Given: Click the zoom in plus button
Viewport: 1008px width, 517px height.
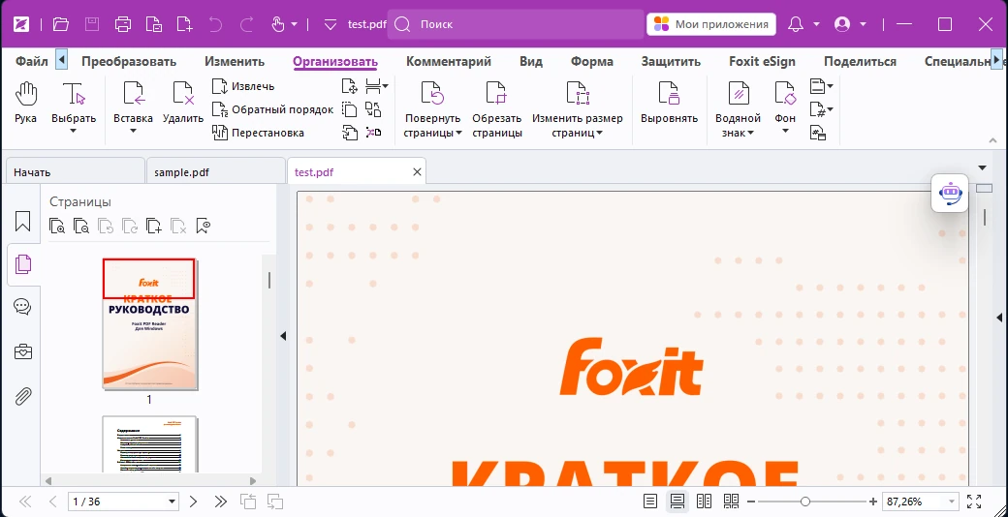Looking at the screenshot, I should (872, 502).
